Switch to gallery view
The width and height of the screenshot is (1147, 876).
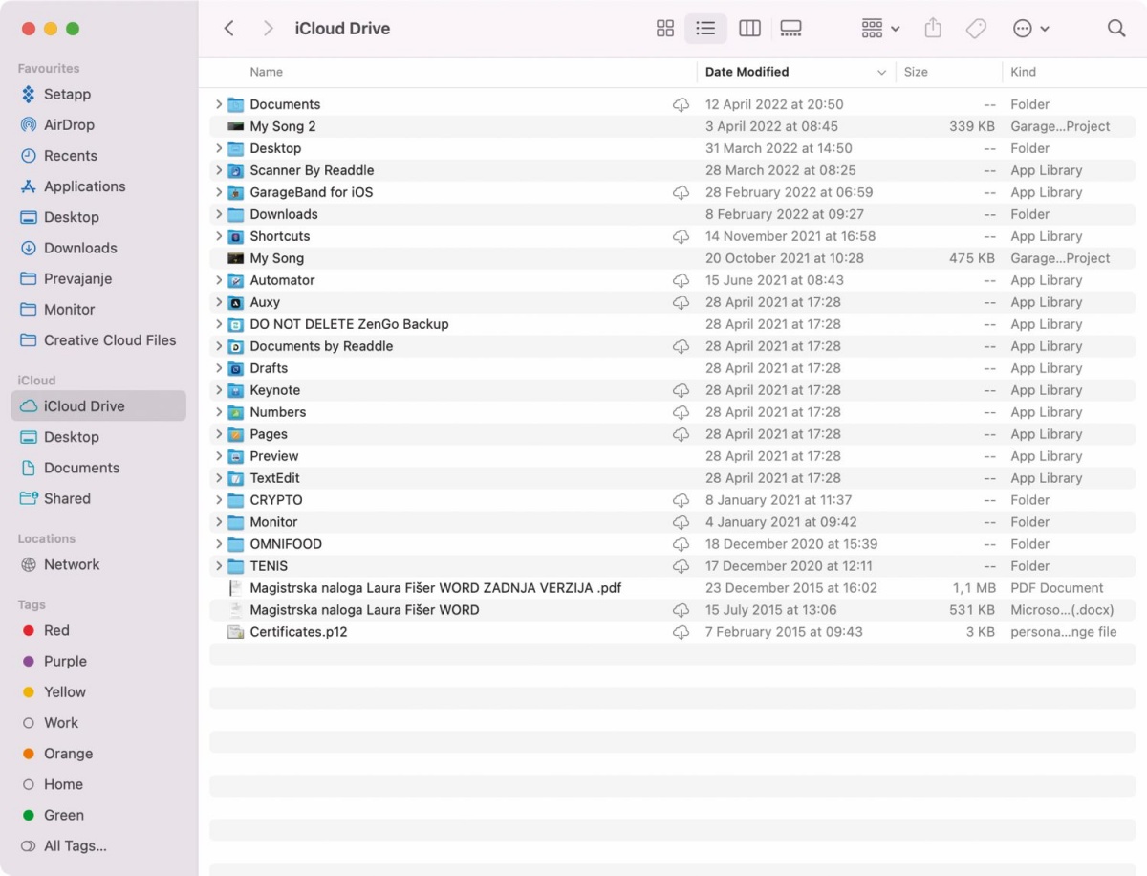pyautogui.click(x=790, y=29)
